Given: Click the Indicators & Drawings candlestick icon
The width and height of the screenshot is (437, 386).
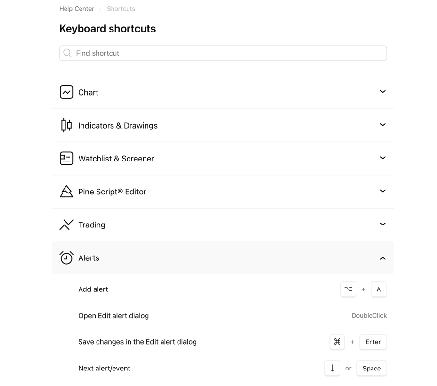Looking at the screenshot, I should [66, 125].
